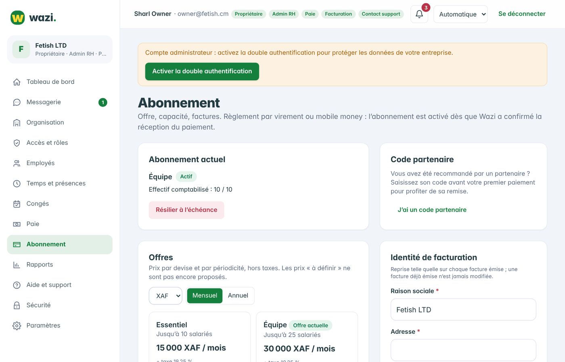Click the Messagerie chat bubble icon
Viewport: 565px width, 362px height.
pos(17,103)
